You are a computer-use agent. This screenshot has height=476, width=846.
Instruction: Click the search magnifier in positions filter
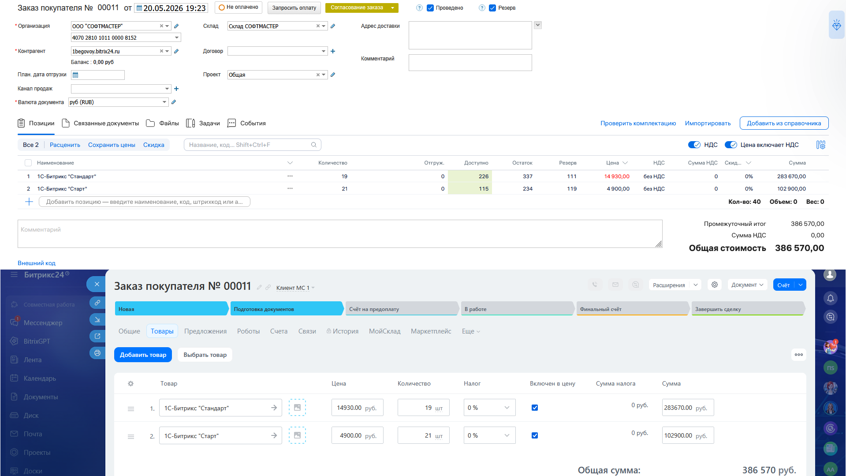(x=314, y=145)
